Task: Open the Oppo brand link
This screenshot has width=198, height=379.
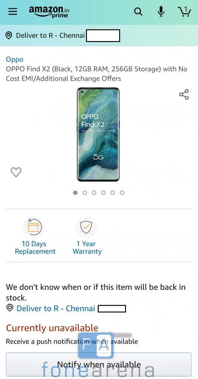Action: pos(15,60)
